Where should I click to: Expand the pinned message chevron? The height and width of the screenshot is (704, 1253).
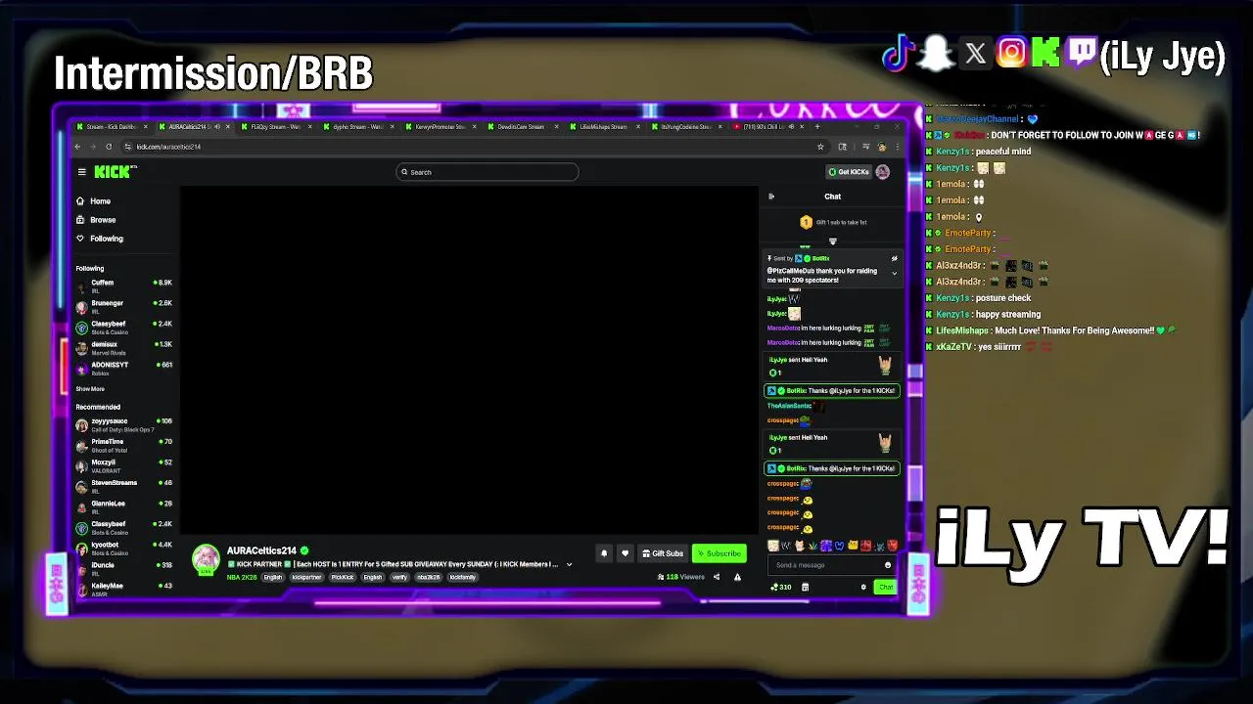pyautogui.click(x=894, y=274)
